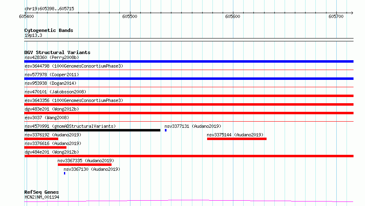Select variant label nsv470101 (Jakobsson2008)
365x206 pixels.
[55, 92]
